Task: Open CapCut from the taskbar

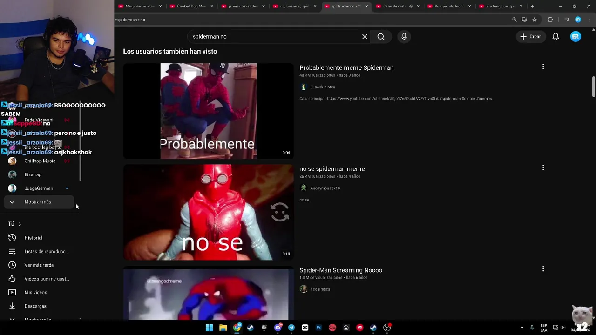Action: (x=305, y=328)
